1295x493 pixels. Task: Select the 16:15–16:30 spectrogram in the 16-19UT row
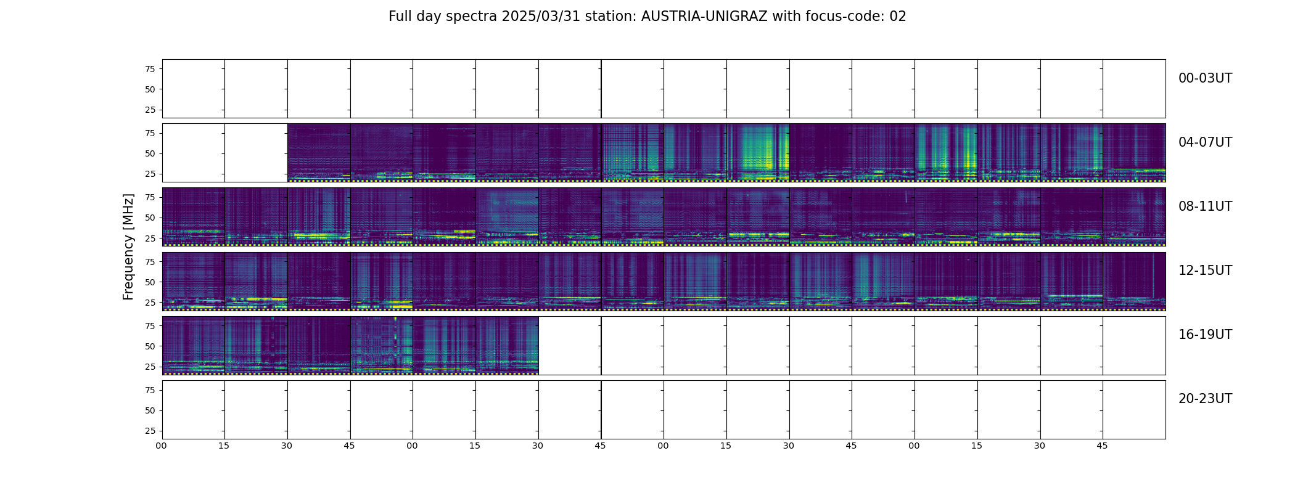pos(256,345)
